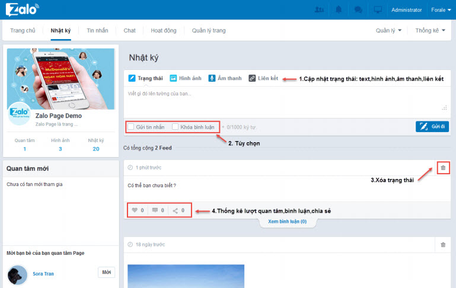Select the Hình ảnh post type
Image resolution: width=456 pixels, height=288 pixels.
click(186, 78)
